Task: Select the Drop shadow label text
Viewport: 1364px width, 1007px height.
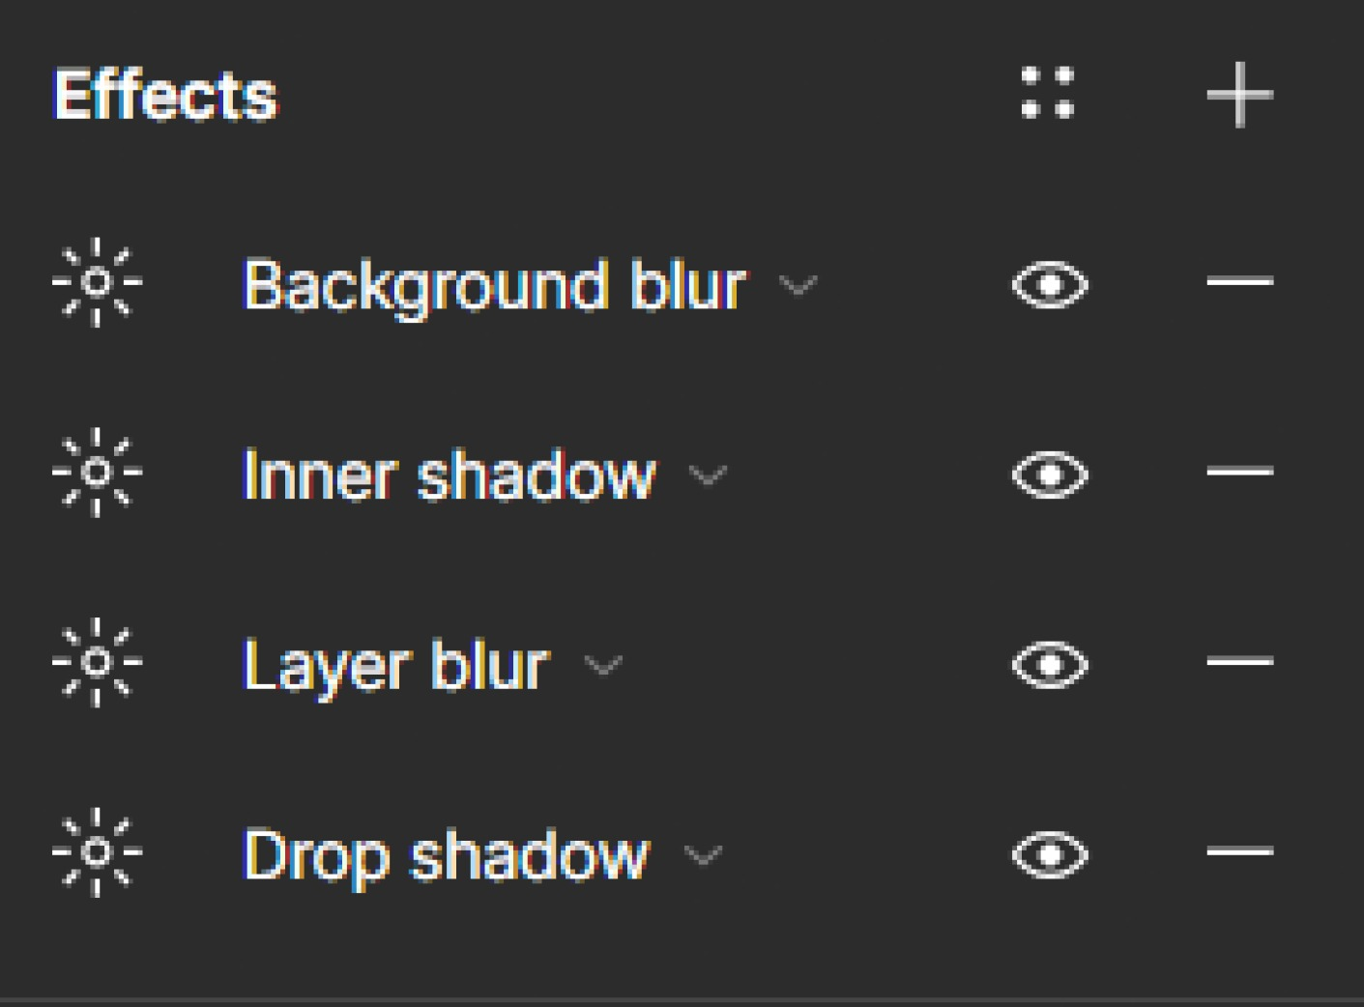Action: (446, 857)
